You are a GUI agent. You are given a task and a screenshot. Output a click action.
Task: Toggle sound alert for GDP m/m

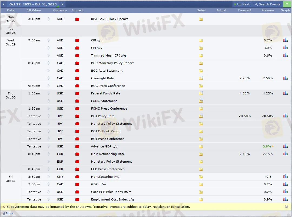(x=49, y=184)
